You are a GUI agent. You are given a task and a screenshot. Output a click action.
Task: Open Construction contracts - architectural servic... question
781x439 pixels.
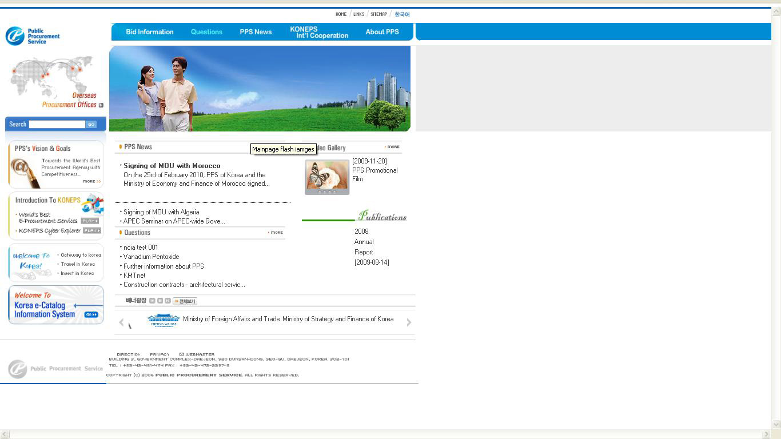pyautogui.click(x=184, y=285)
